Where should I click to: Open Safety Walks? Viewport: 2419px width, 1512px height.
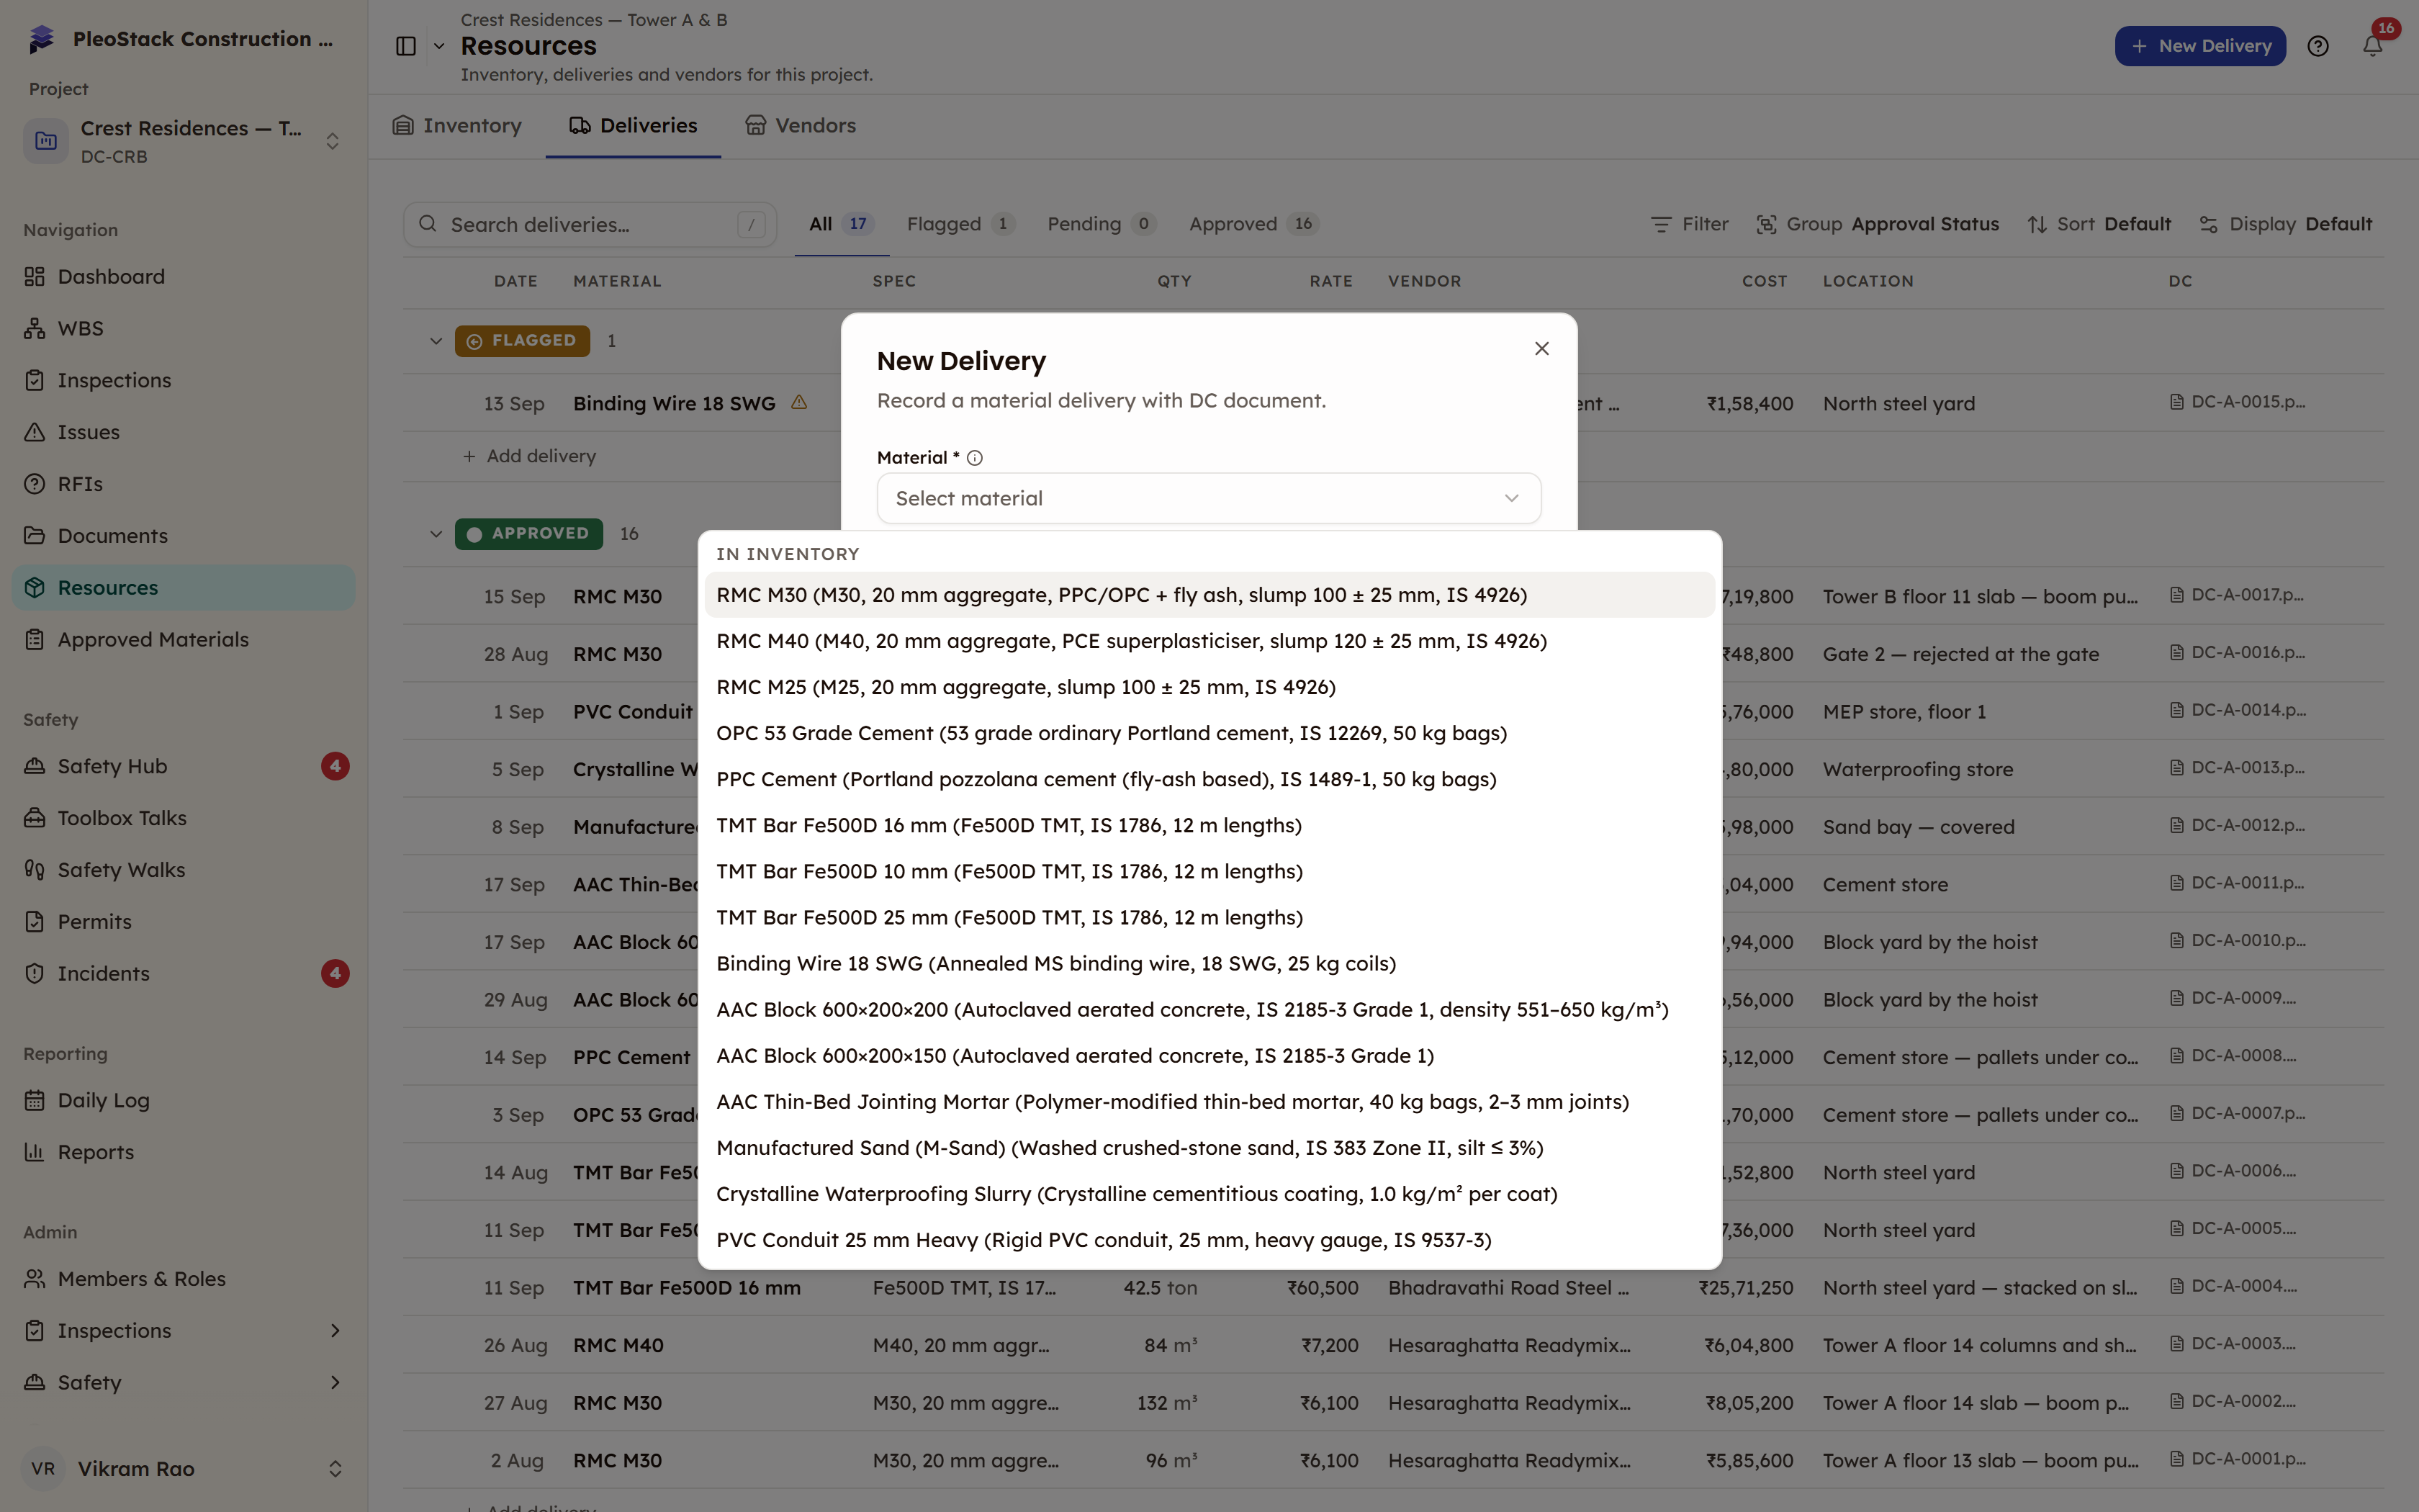tap(184, 870)
